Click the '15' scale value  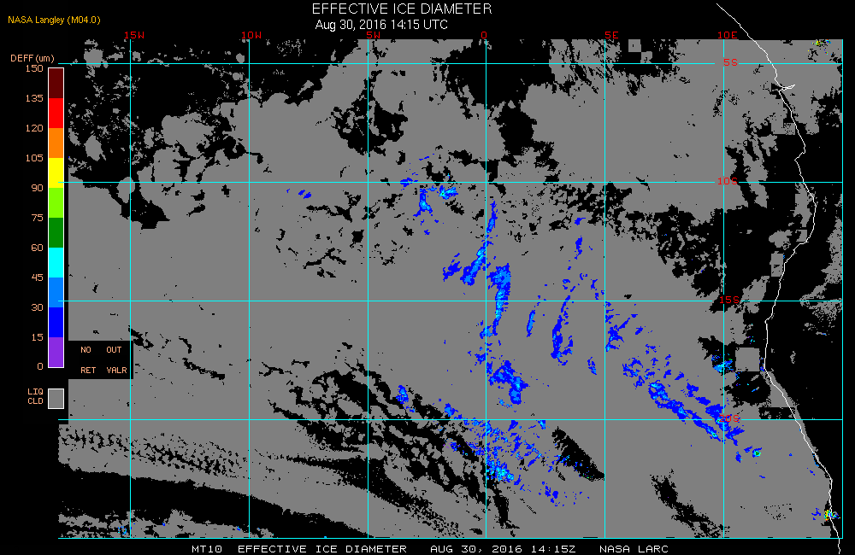point(37,337)
